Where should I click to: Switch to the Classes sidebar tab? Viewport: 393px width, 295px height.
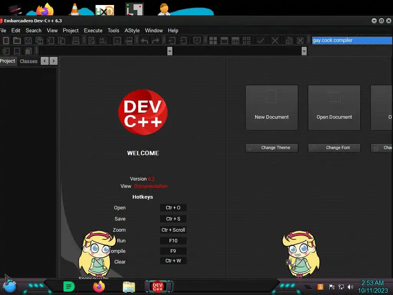point(28,61)
